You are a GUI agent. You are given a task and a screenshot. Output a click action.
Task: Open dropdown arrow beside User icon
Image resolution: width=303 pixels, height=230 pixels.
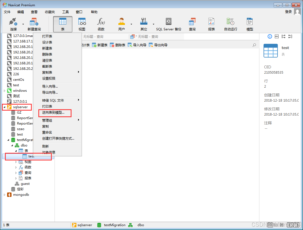coord(132,24)
